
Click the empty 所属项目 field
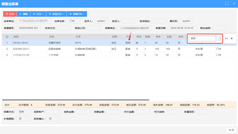coord(203,112)
